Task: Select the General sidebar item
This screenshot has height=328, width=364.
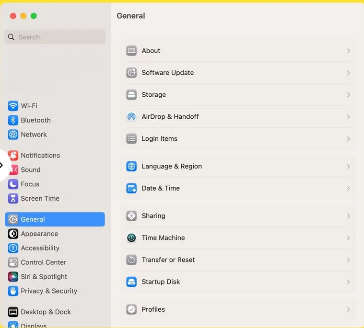Action: tap(55, 219)
